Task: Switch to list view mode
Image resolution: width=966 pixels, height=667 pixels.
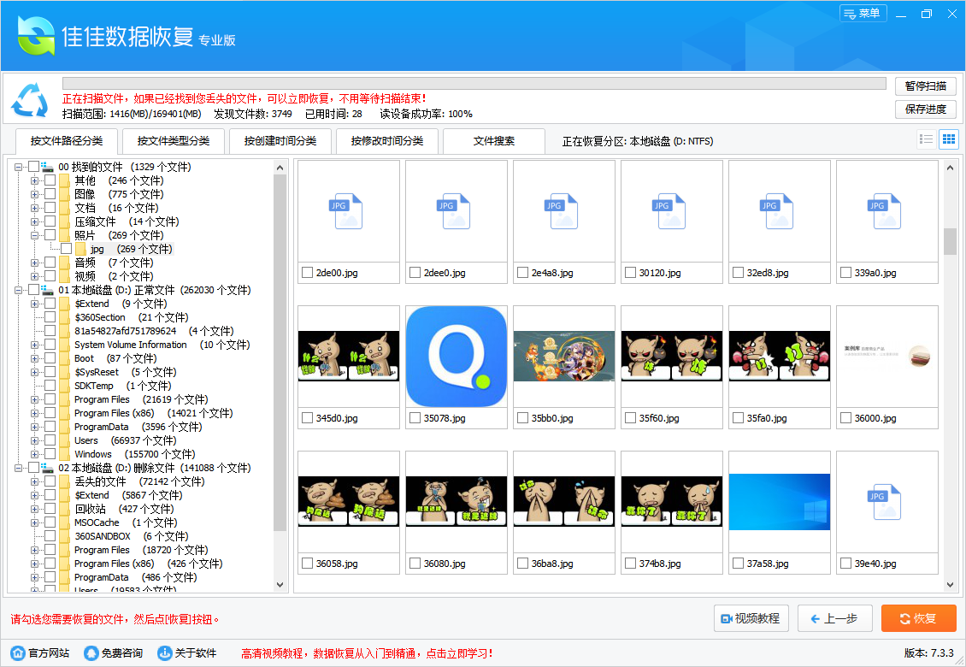Action: click(x=926, y=139)
